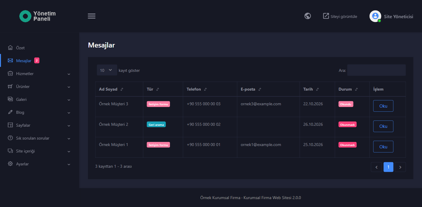422x207 pixels.
Task: Sort by Telefon column arrows
Action: click(x=205, y=89)
